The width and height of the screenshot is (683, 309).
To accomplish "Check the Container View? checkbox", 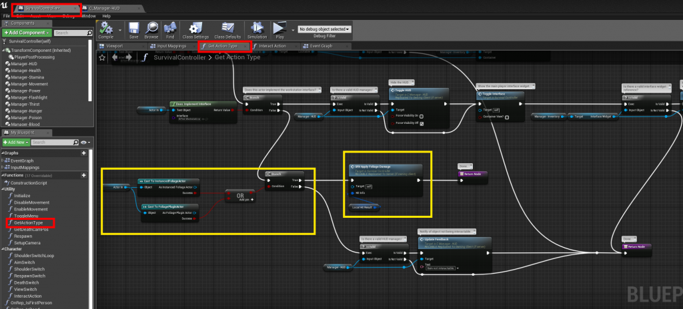I will (x=507, y=117).
